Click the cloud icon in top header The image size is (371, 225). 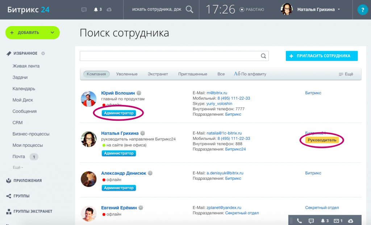pyautogui.click(x=109, y=9)
